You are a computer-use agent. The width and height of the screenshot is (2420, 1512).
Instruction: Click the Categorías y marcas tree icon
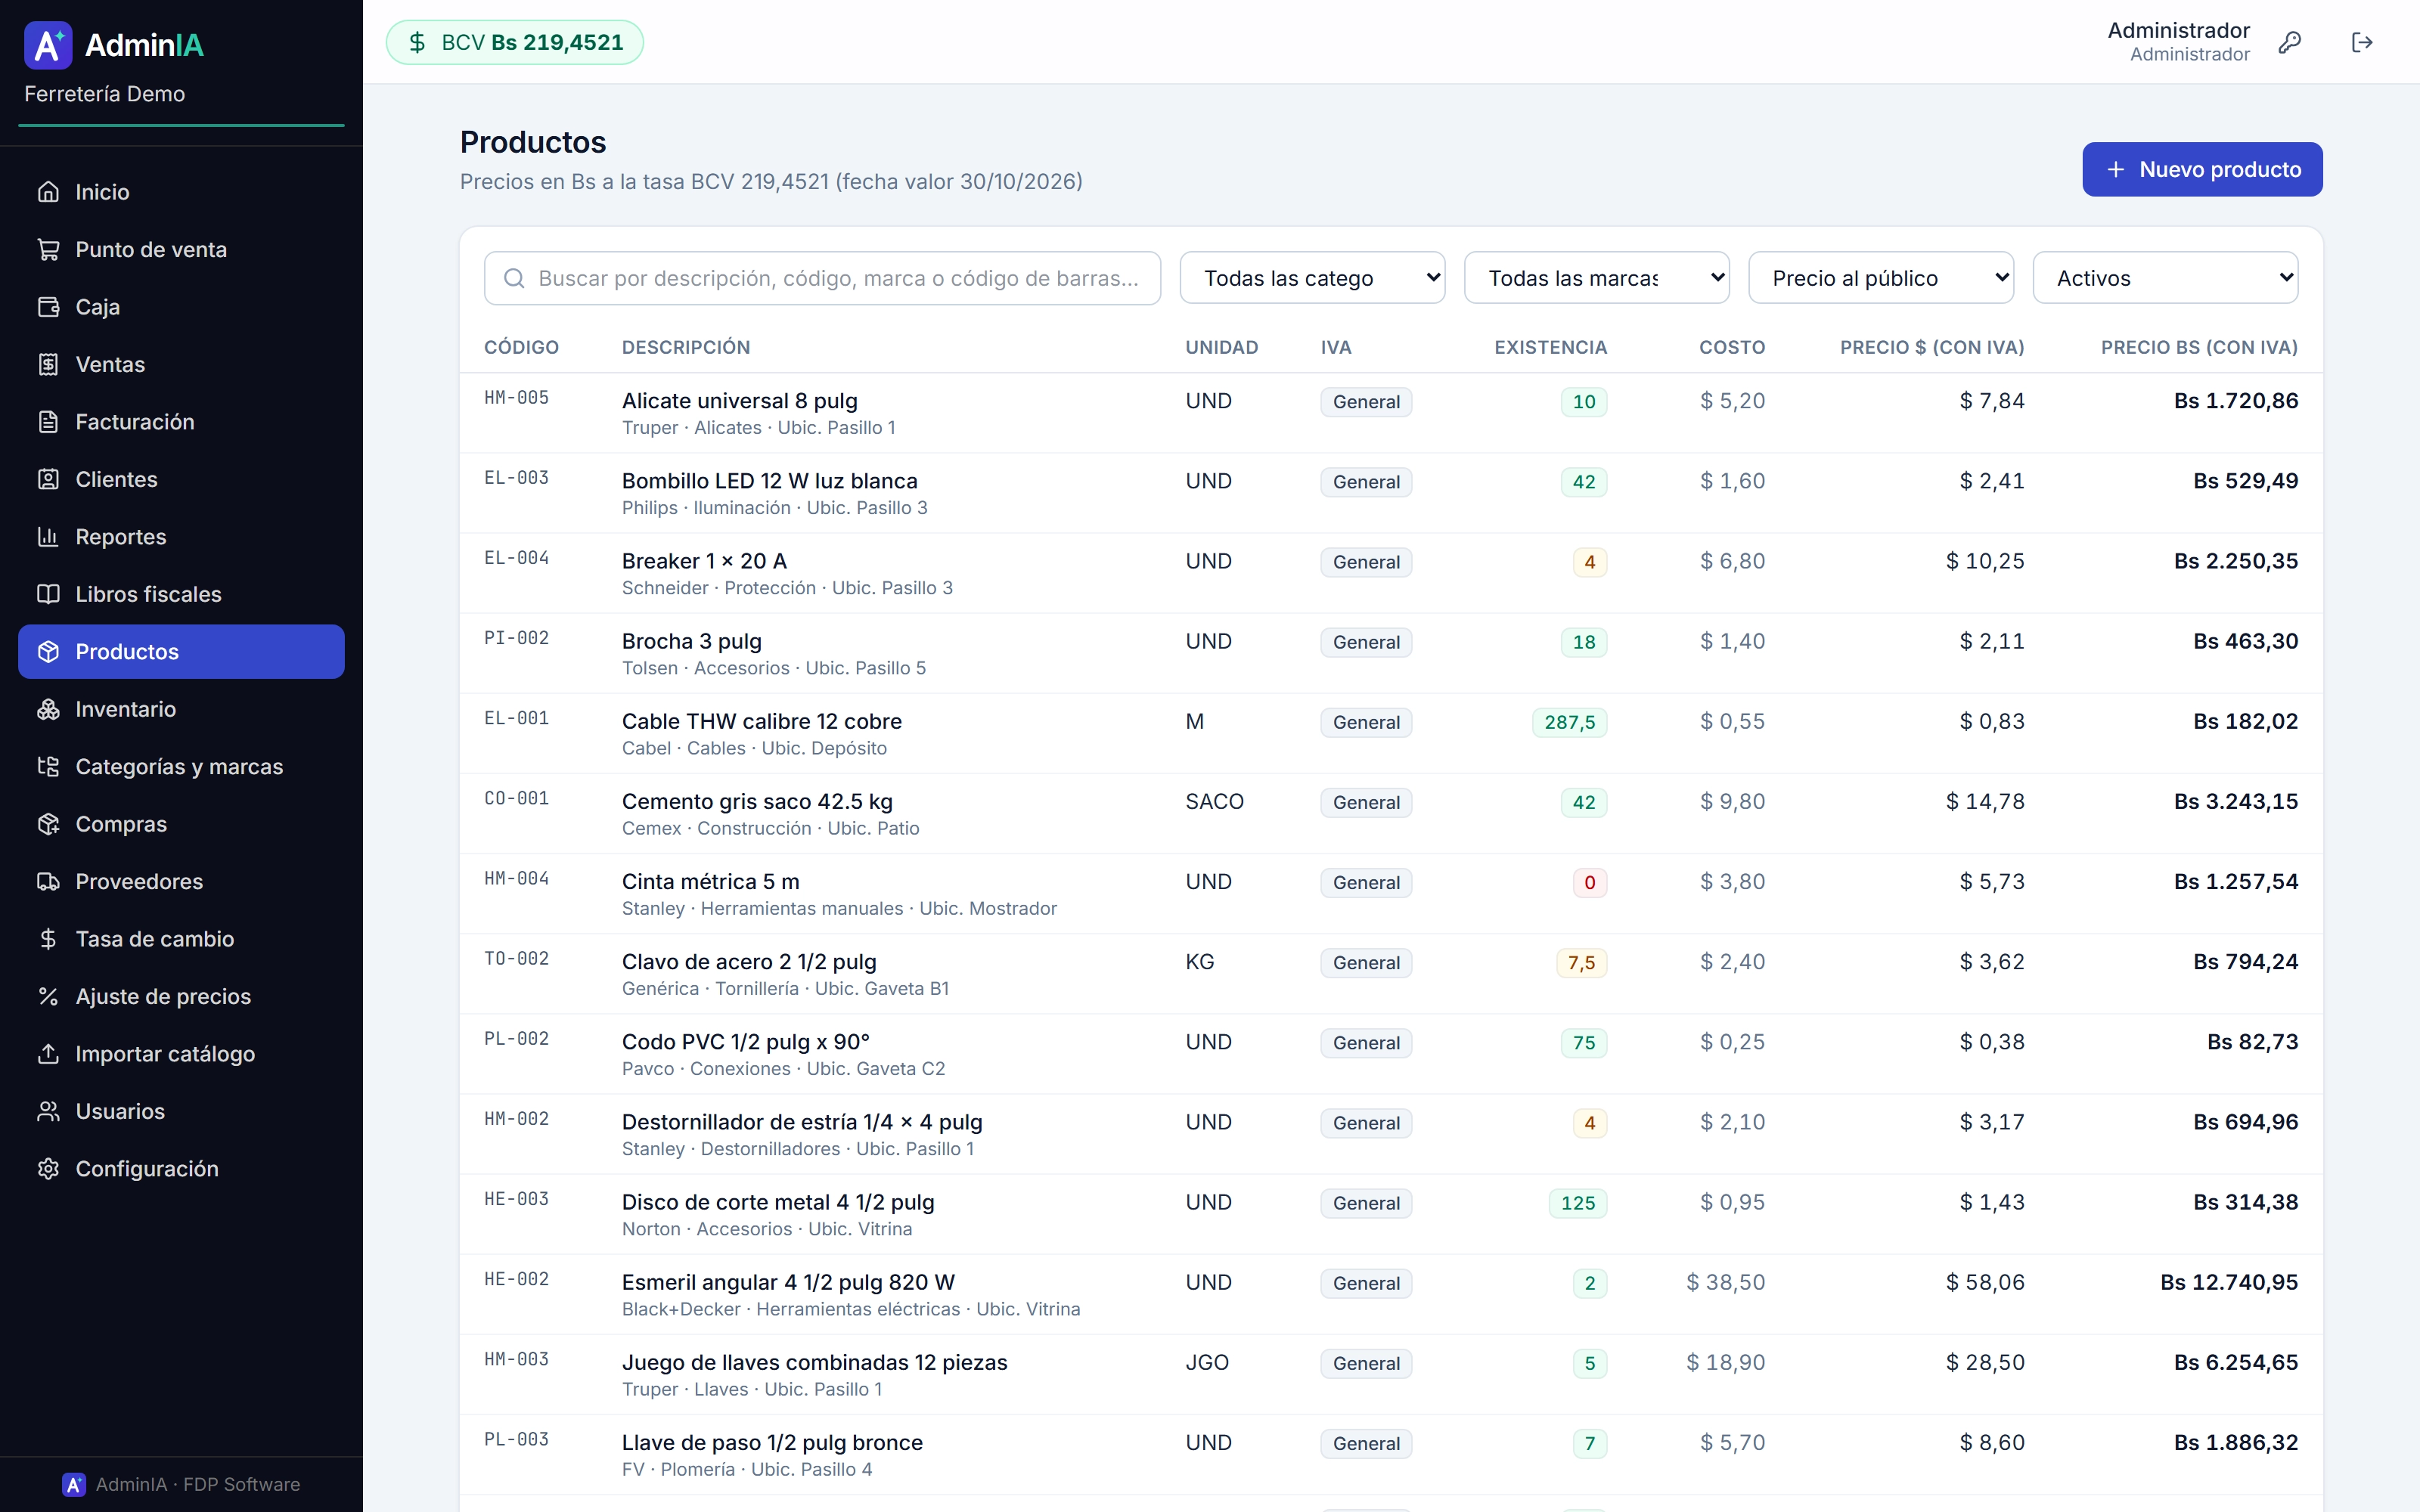[x=48, y=766]
